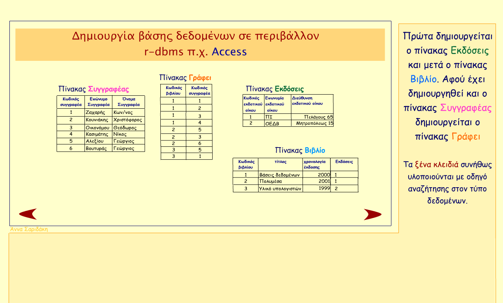
Task: Select book title Υλικό υπολογιστών
Action: pyautogui.click(x=280, y=188)
